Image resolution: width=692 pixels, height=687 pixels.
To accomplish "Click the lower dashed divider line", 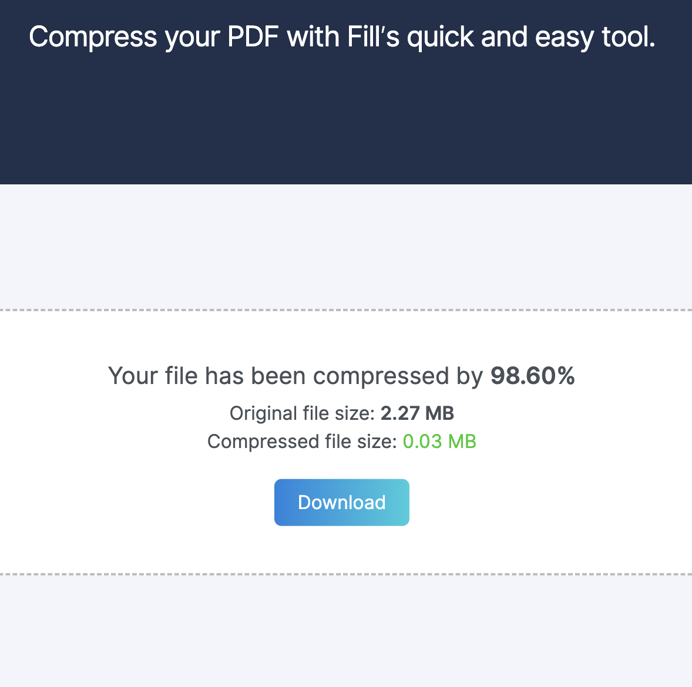I will pos(346,572).
